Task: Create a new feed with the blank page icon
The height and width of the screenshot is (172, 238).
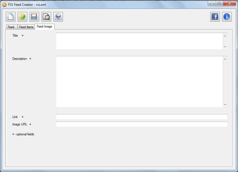Action: (11, 17)
